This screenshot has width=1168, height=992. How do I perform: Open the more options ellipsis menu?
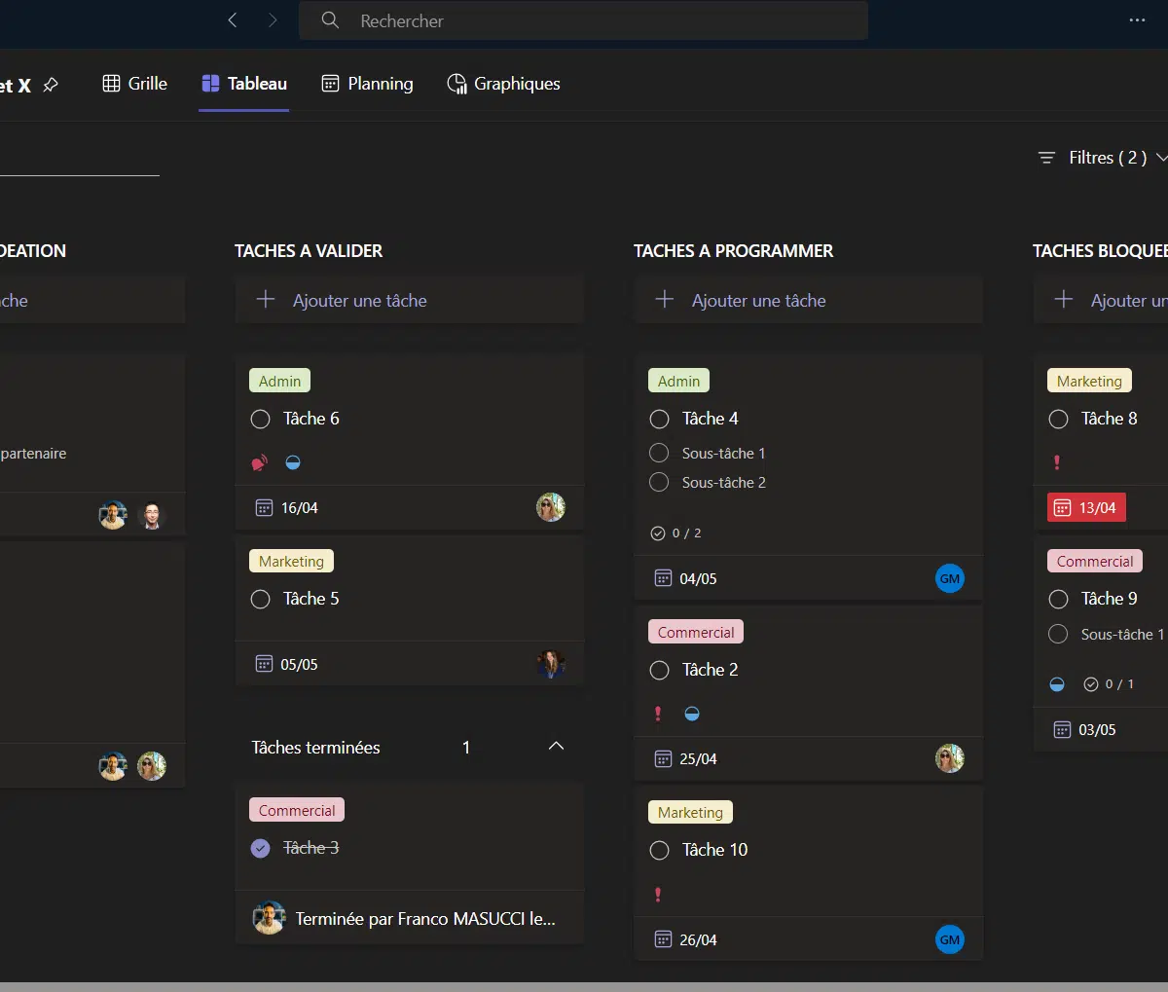click(x=1137, y=20)
